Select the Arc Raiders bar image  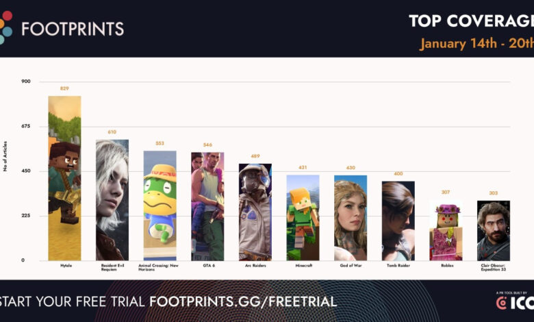(255, 212)
